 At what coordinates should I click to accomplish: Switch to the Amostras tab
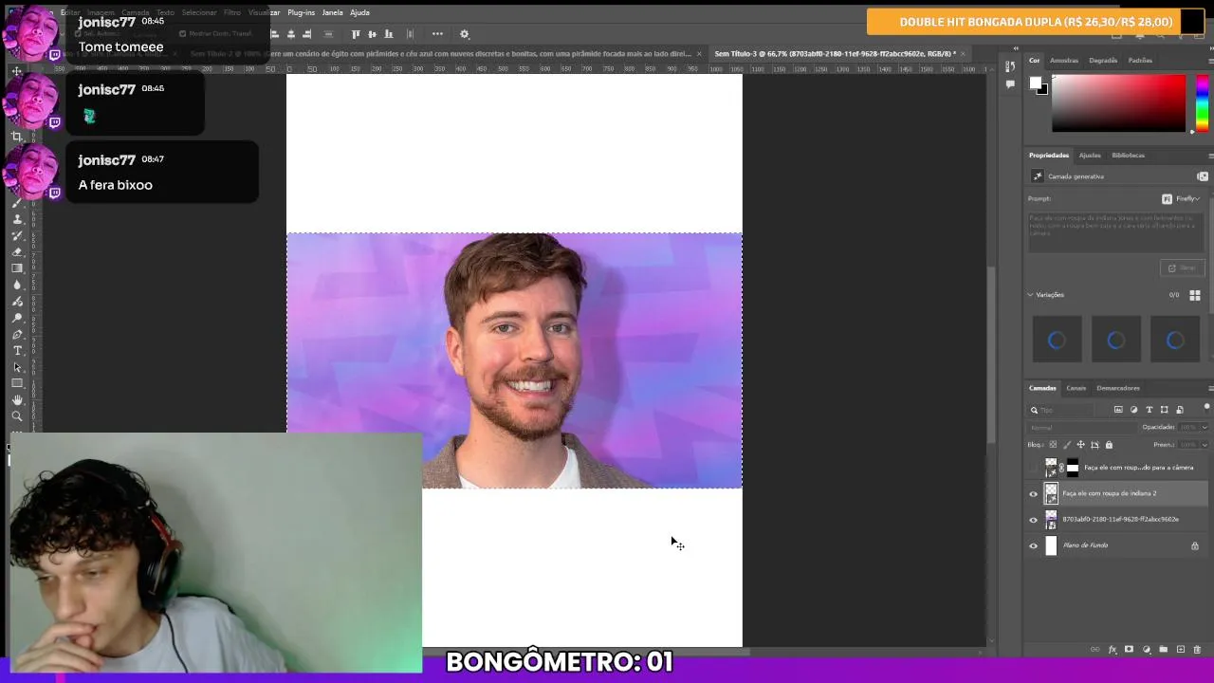click(x=1064, y=61)
